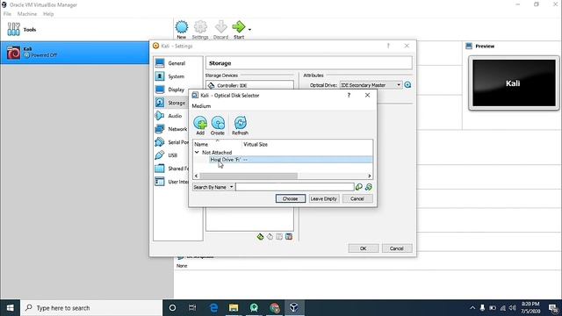Click the Create medium icon

coord(218,123)
